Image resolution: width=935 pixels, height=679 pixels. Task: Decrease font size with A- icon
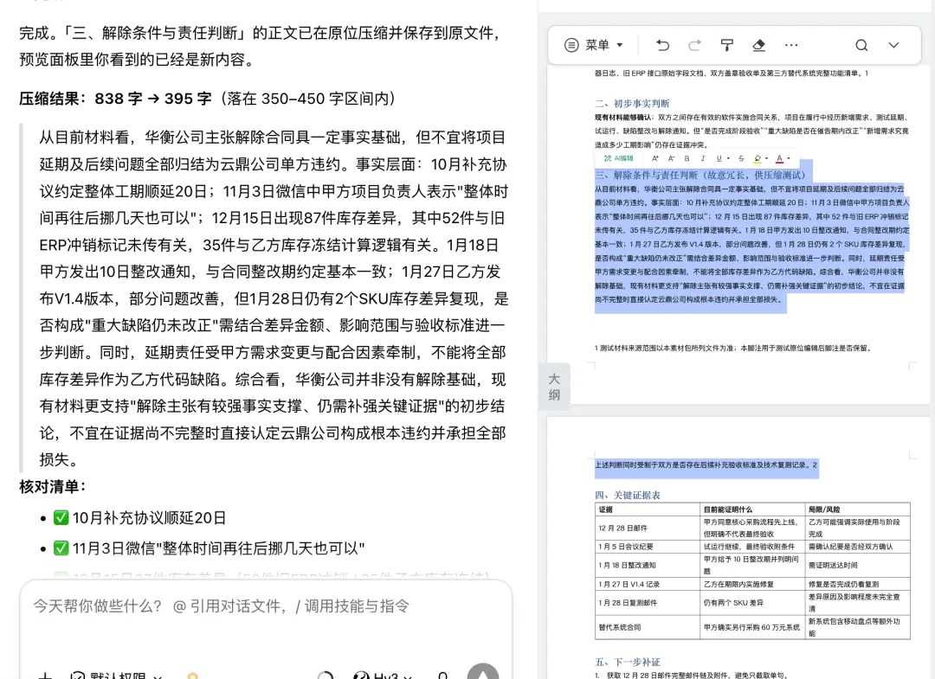click(671, 158)
